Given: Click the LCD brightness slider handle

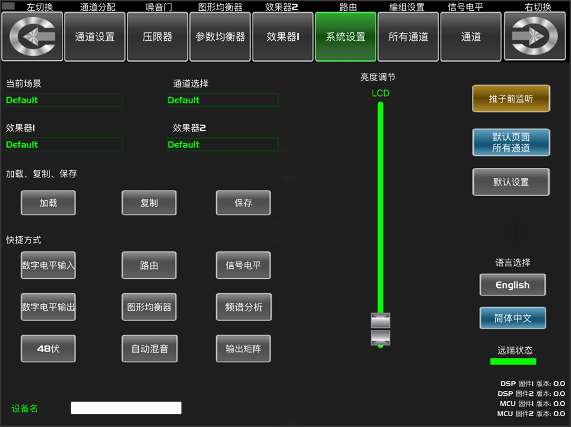Looking at the screenshot, I should 380,329.
